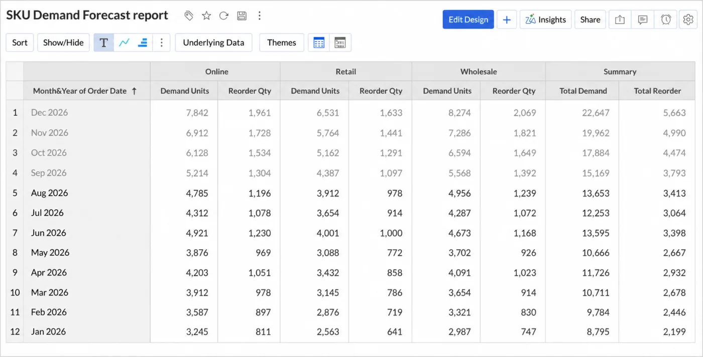This screenshot has height=357, width=703.
Task: Open the comments icon
Action: (x=642, y=20)
